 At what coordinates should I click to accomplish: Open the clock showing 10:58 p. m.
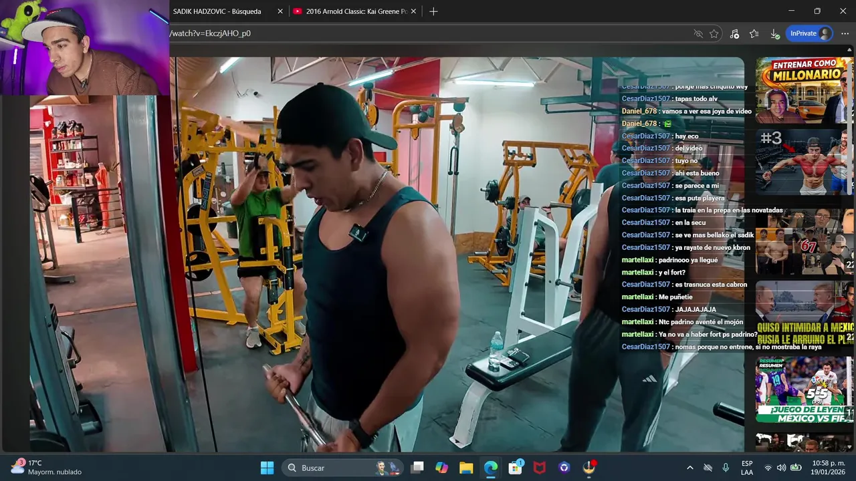tap(829, 468)
